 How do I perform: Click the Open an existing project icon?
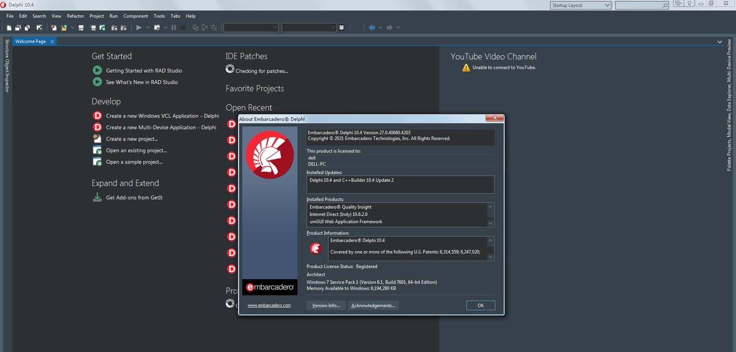(97, 150)
